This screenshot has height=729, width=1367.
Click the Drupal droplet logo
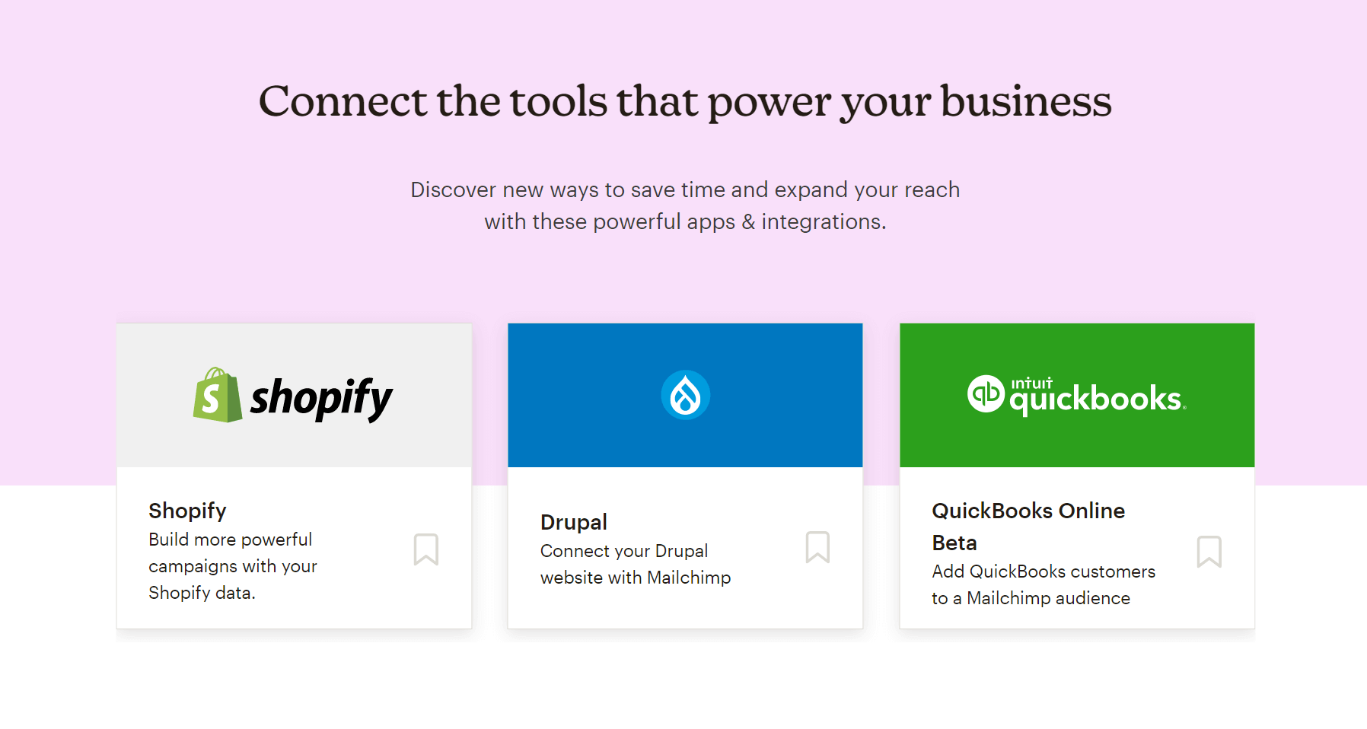click(x=685, y=395)
